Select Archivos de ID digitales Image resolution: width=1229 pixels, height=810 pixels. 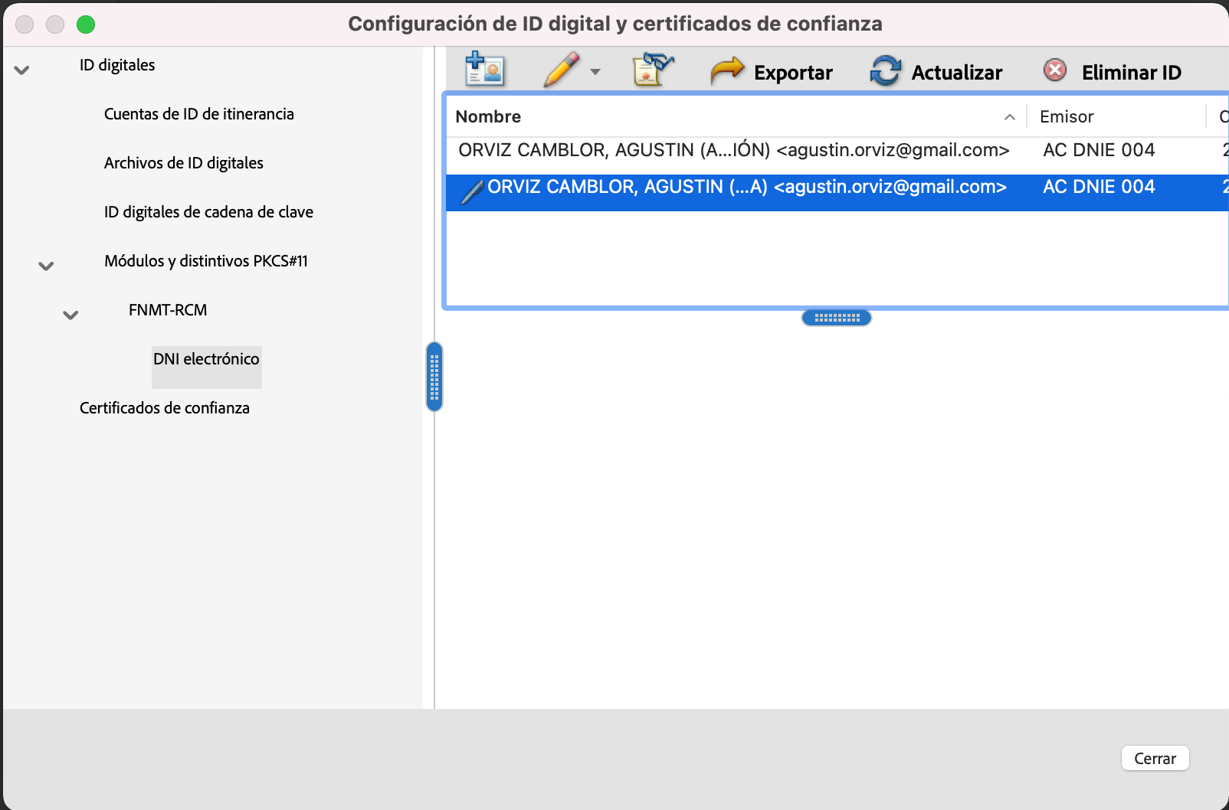tap(183, 163)
